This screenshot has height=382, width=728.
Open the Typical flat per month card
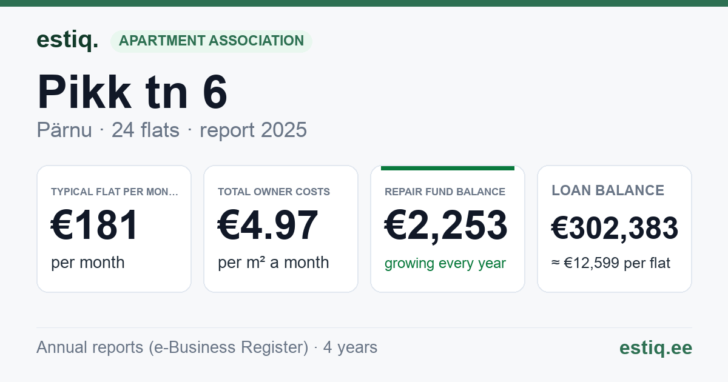114,229
